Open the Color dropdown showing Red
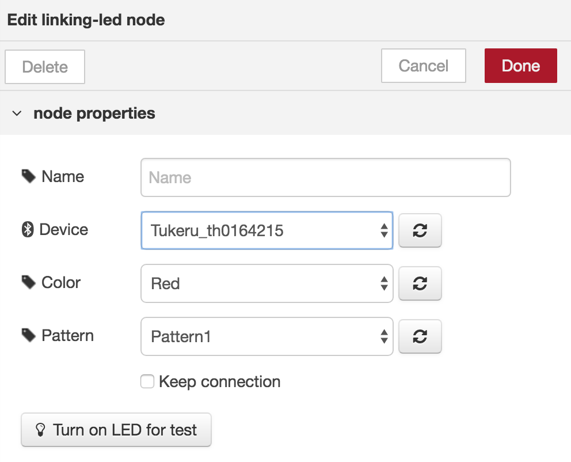This screenshot has width=571, height=462. click(x=267, y=283)
